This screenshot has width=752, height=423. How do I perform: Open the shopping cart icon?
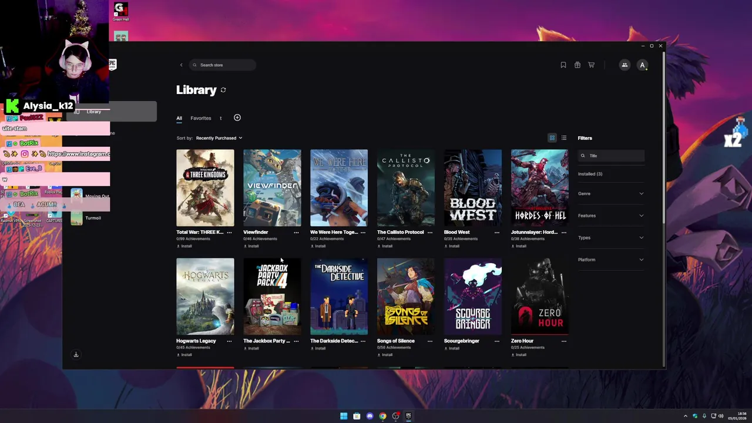pyautogui.click(x=592, y=65)
